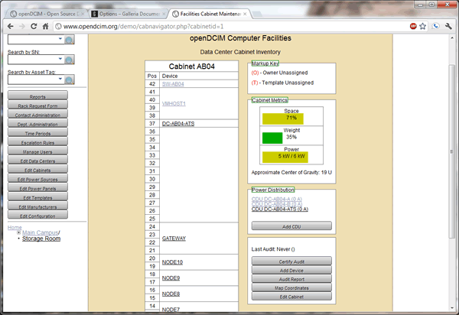Viewport: 459px width, 315px height.
Task: Select Storage Room in the location tree
Action: pyautogui.click(x=41, y=239)
